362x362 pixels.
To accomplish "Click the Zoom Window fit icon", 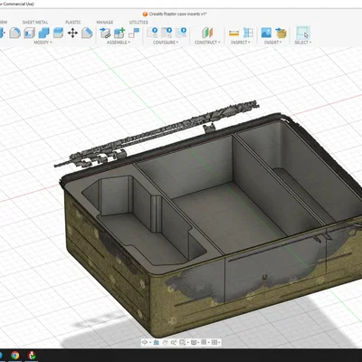I will [182, 342].
